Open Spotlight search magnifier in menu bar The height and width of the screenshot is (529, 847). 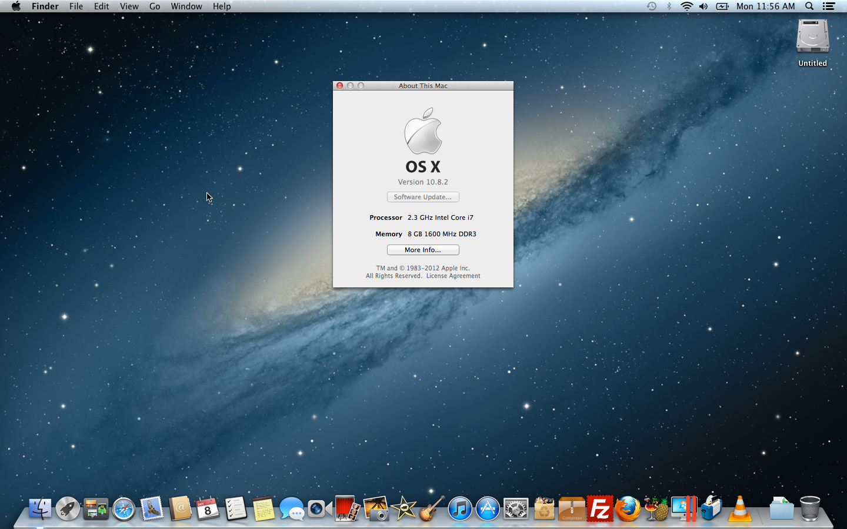pos(809,6)
